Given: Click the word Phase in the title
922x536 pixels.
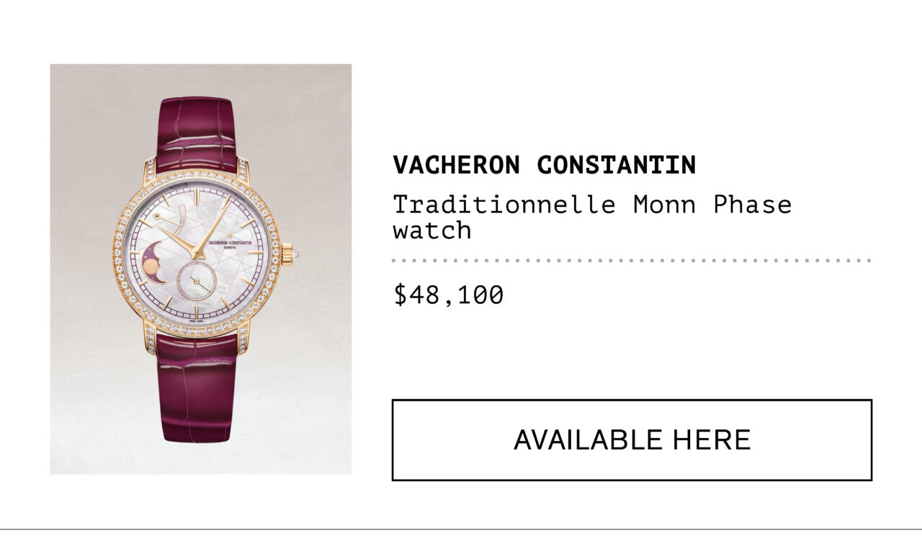Looking at the screenshot, I should pyautogui.click(x=753, y=205).
